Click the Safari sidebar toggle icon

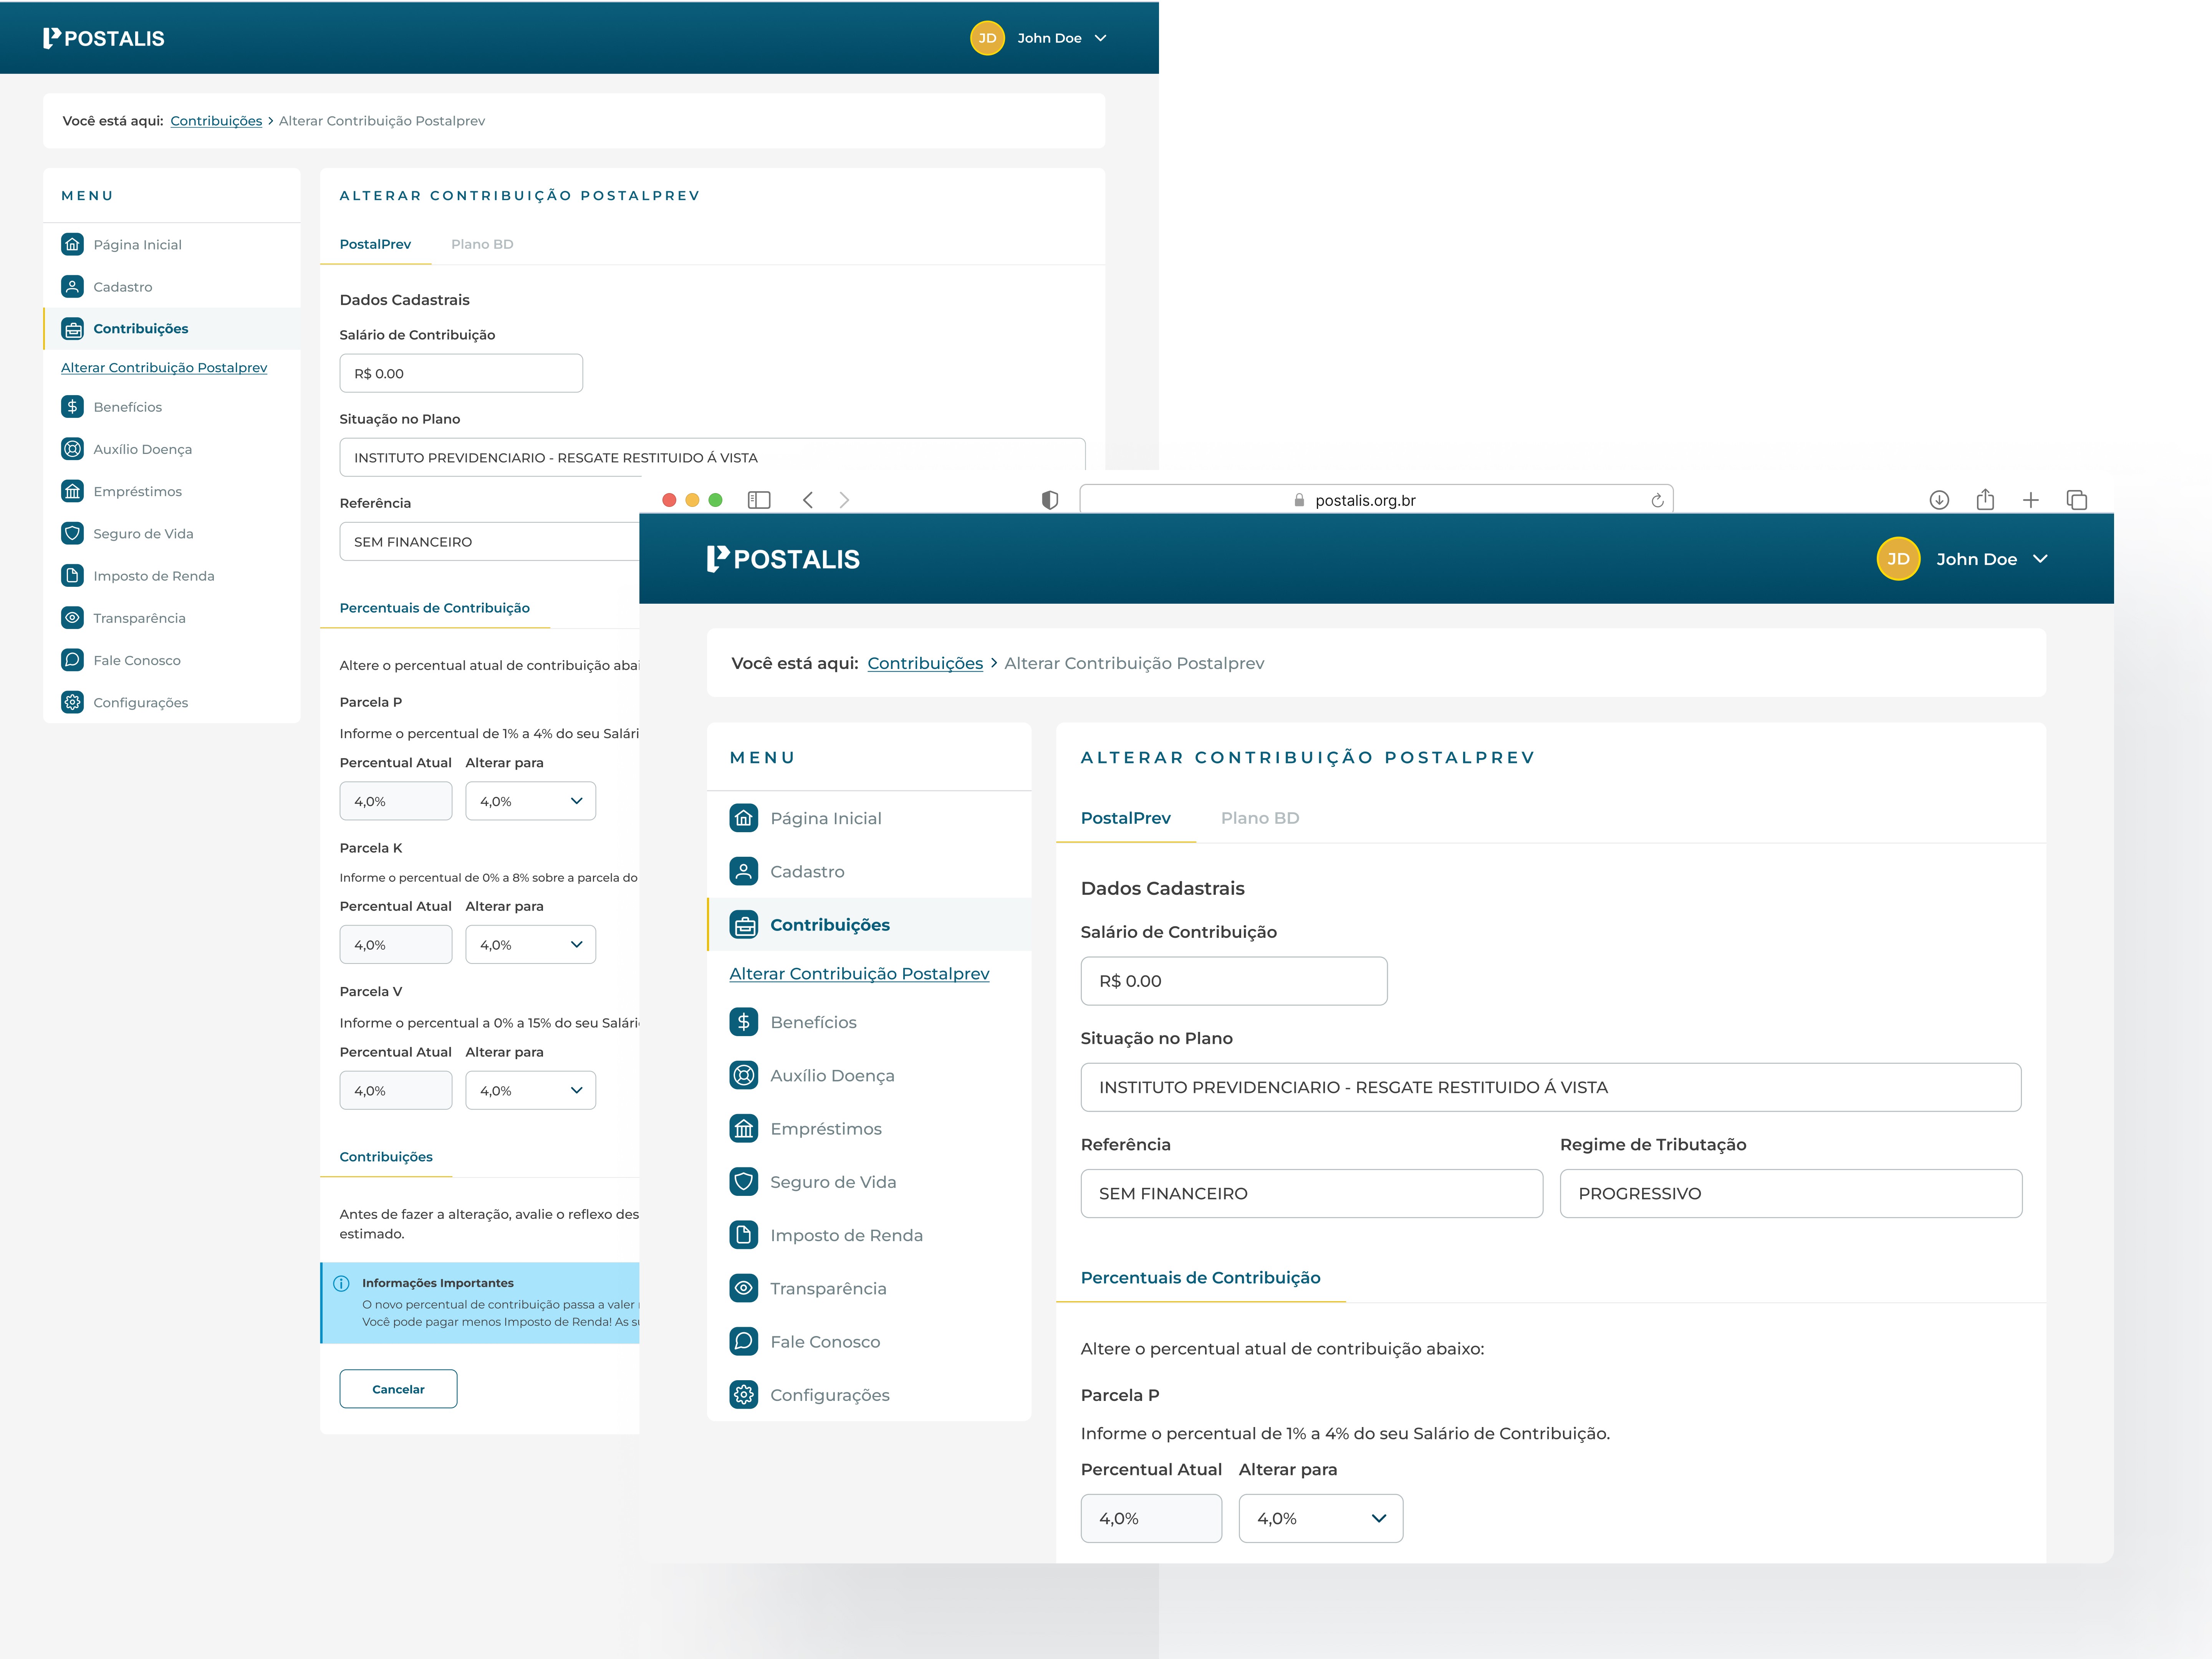[759, 500]
